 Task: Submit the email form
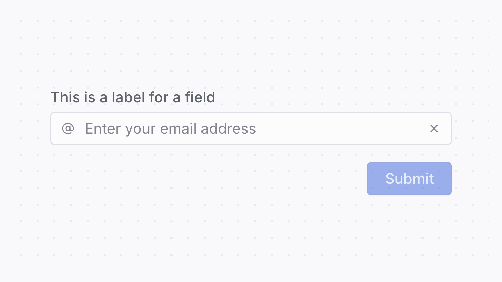(x=409, y=179)
